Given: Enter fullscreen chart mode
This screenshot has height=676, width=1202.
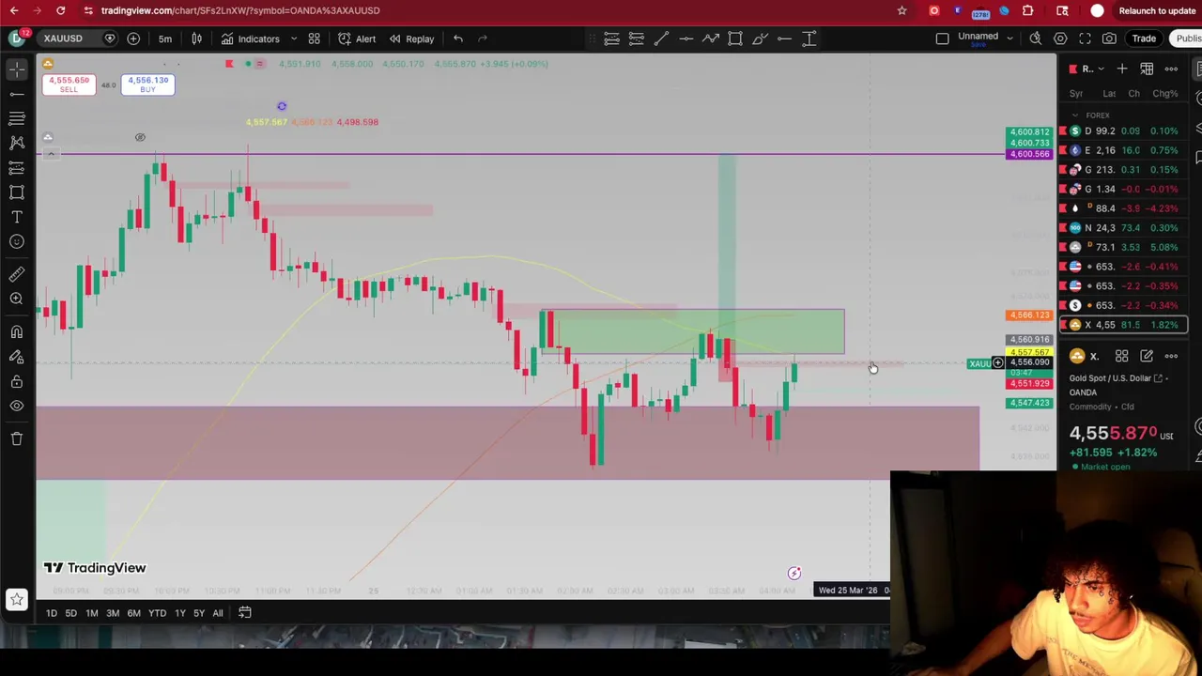Looking at the screenshot, I should pyautogui.click(x=1085, y=38).
